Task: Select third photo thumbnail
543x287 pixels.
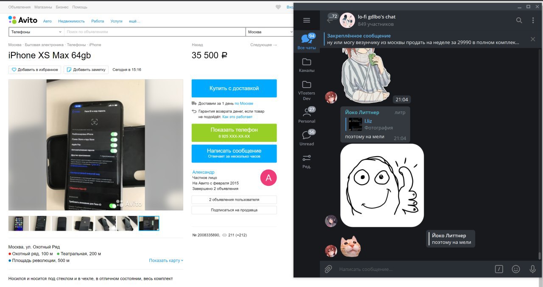Action: point(62,224)
